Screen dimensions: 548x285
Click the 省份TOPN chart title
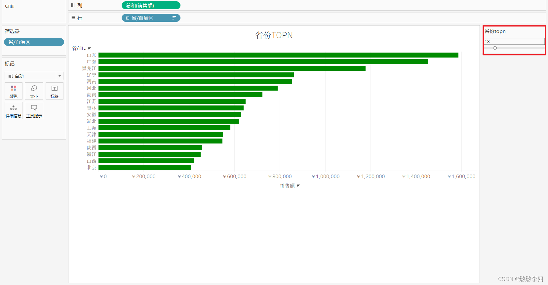tap(274, 35)
